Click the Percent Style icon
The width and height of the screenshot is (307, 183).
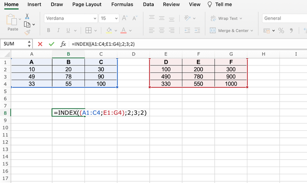pyautogui.click(x=281, y=31)
